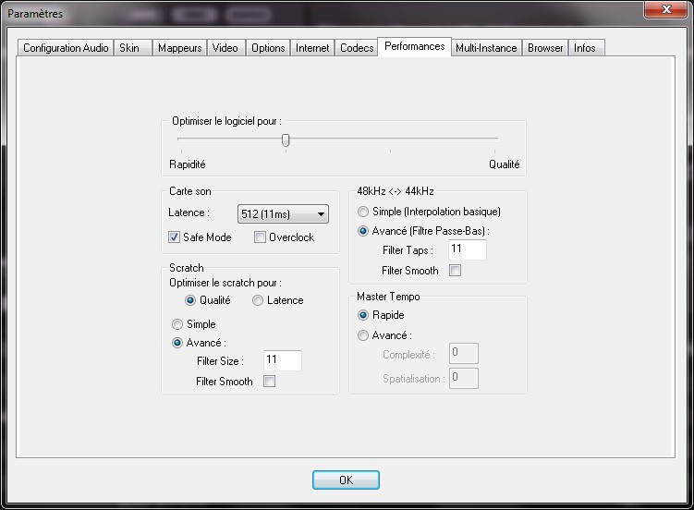Uncheck the Safe Mode checkbox
The image size is (694, 510).
coord(174,237)
